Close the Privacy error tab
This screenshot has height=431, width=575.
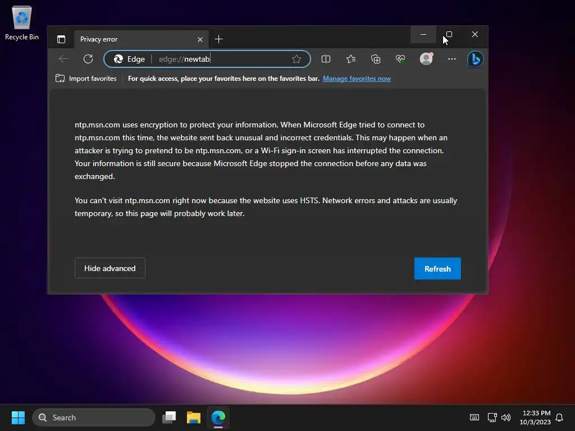[200, 39]
